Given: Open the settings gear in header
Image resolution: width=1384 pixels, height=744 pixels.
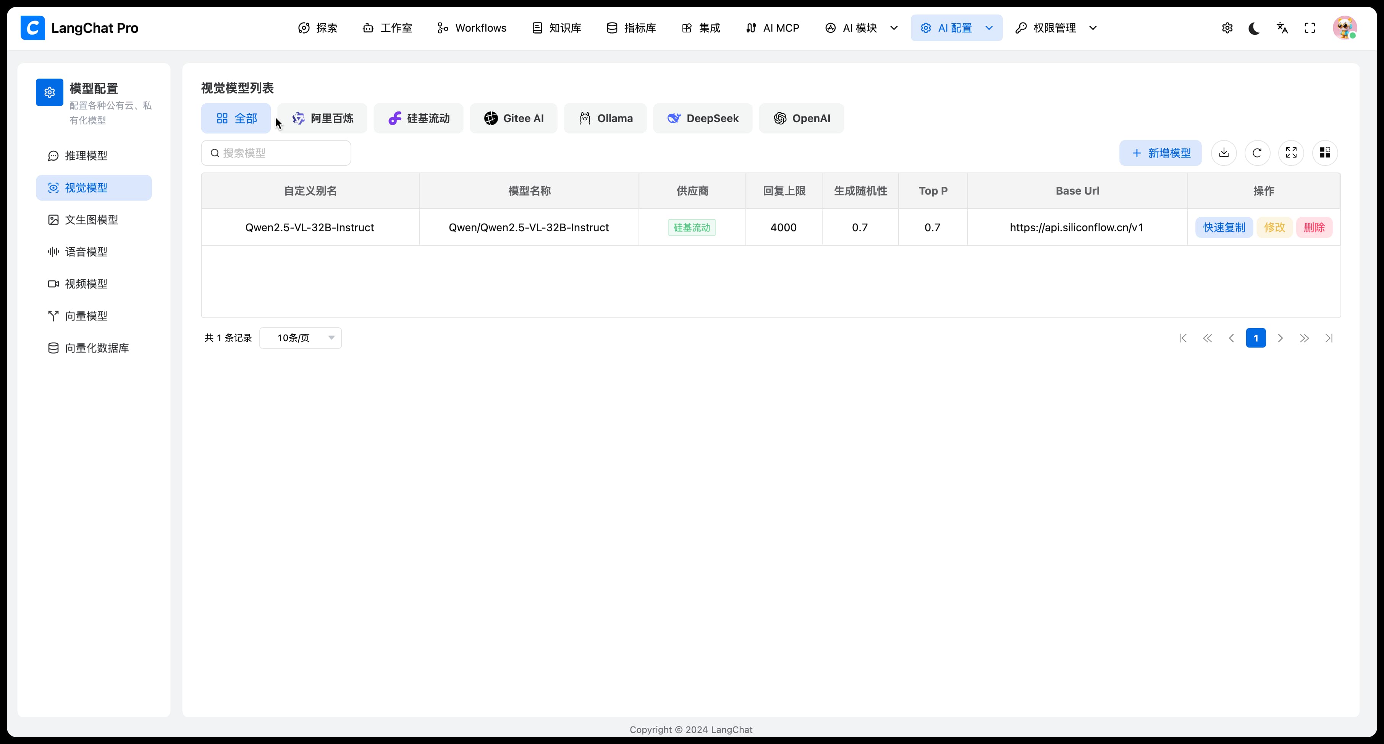Looking at the screenshot, I should tap(1227, 28).
